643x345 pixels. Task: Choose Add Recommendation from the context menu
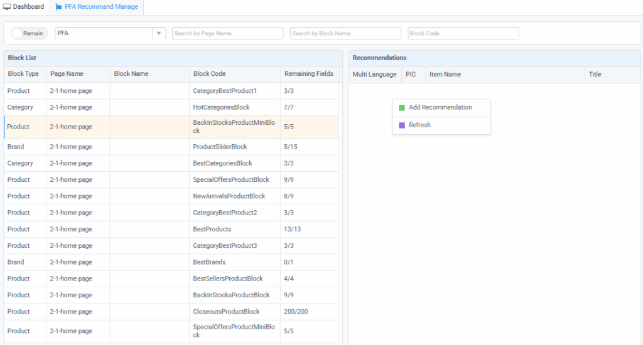click(x=440, y=108)
